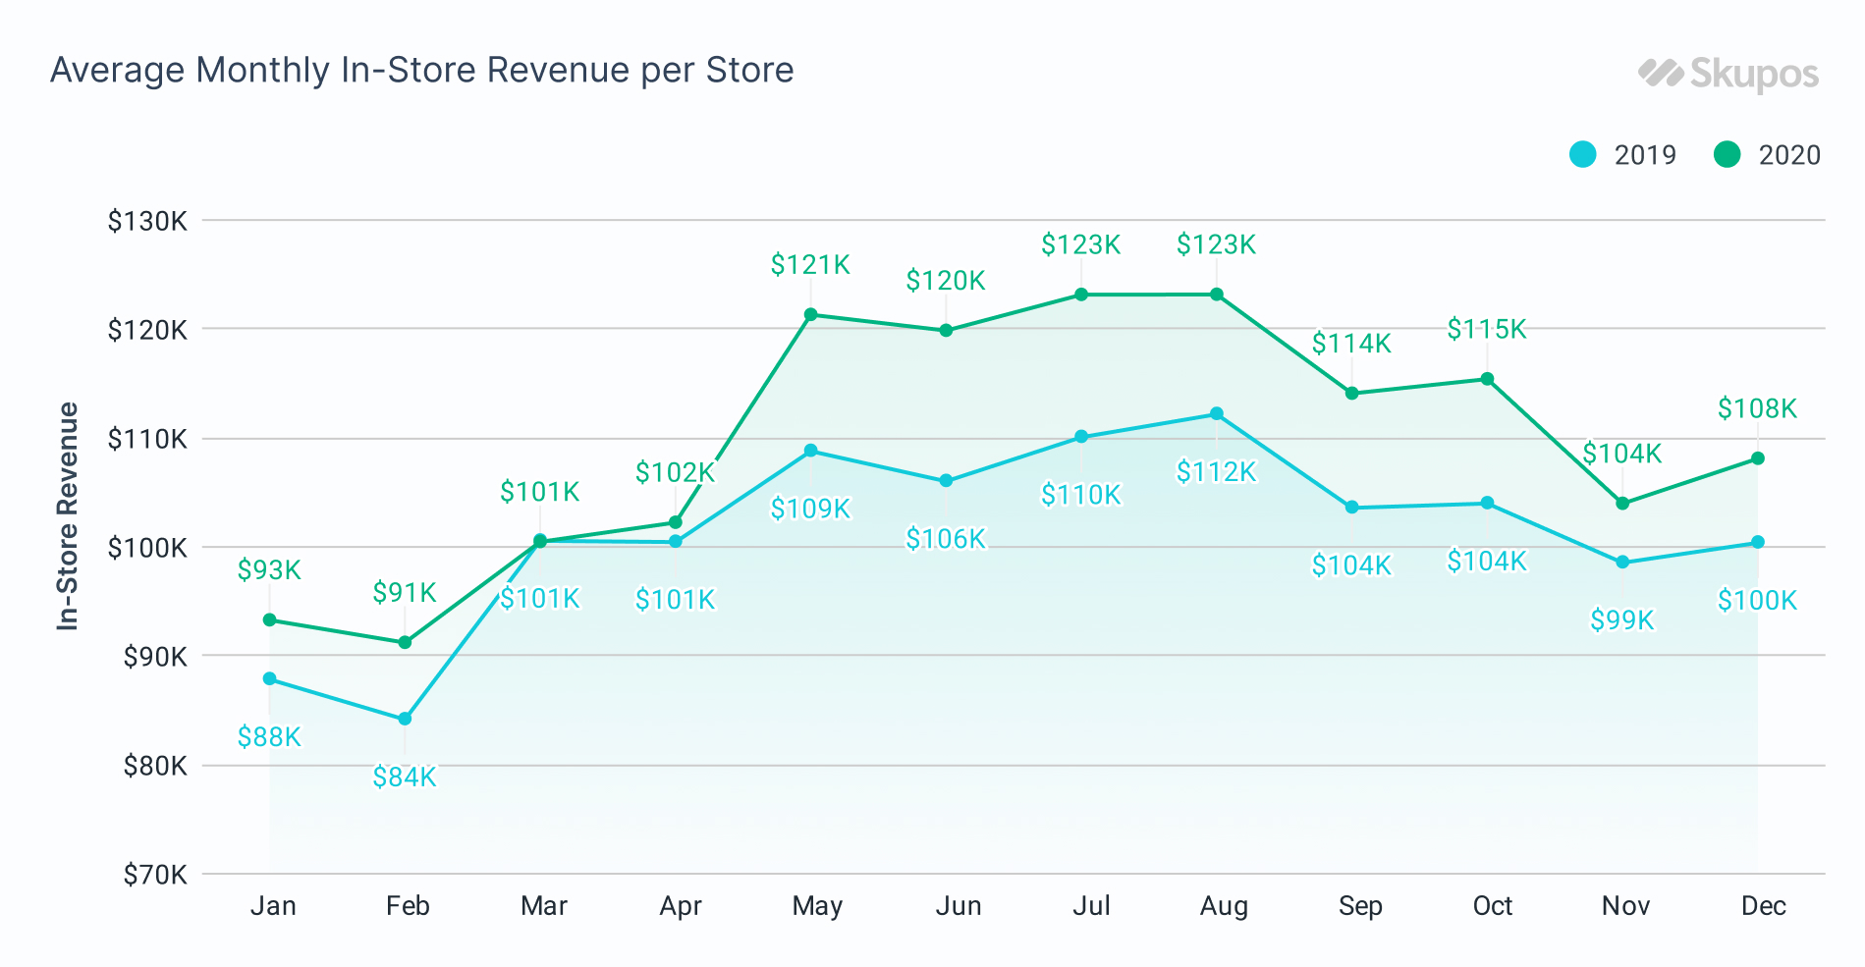Click the vertical In-Store Revenue axis title
The image size is (1865, 967).
coord(67,515)
